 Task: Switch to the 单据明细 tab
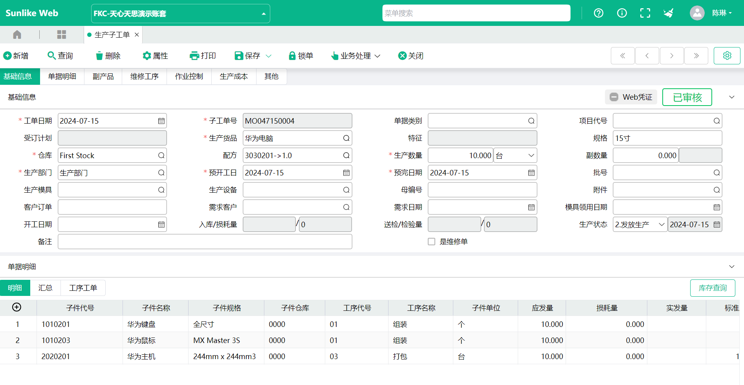coord(62,77)
